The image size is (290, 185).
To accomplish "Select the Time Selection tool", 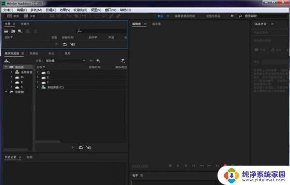I will click(90, 16).
